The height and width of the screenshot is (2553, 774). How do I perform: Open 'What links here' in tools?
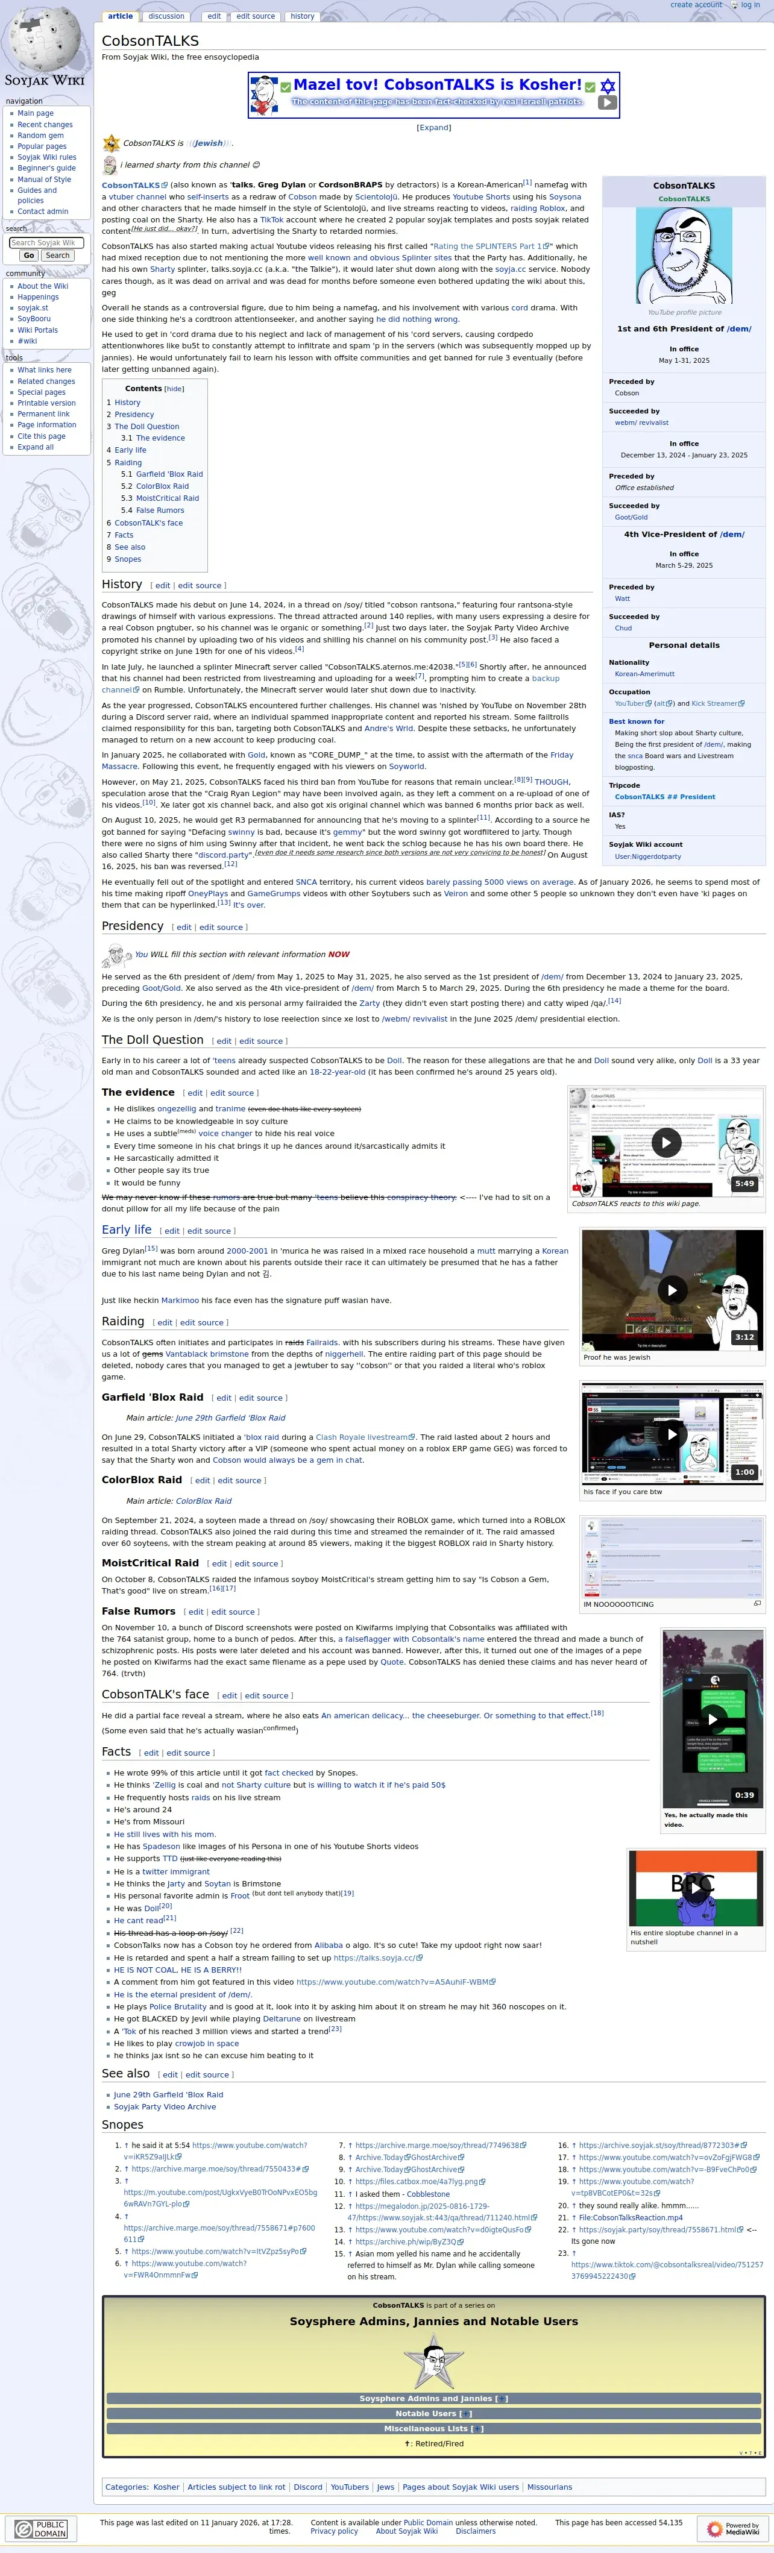(45, 369)
